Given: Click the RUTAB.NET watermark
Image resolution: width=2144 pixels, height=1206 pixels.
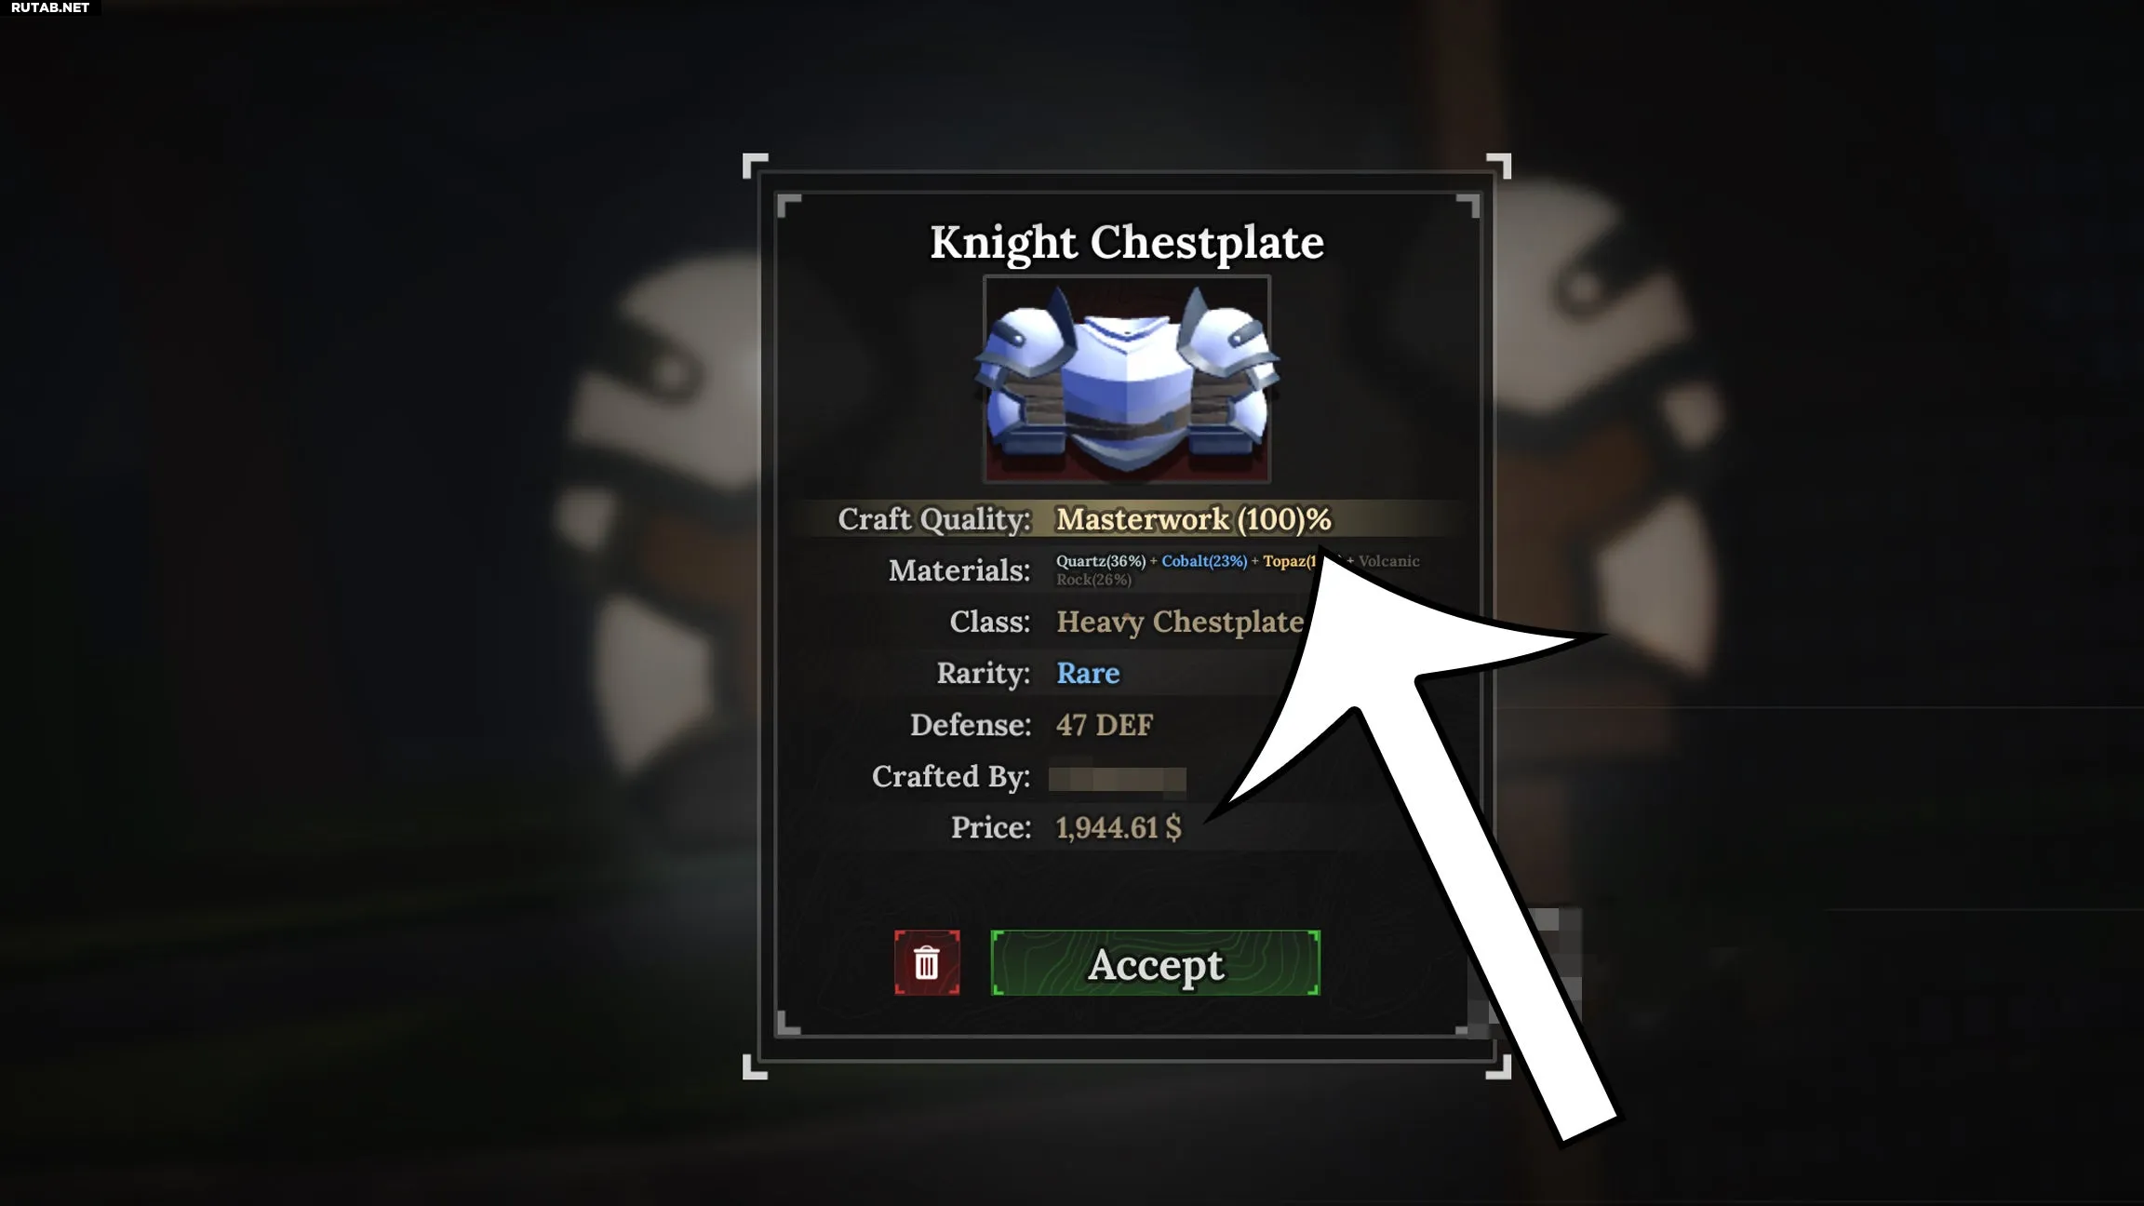Looking at the screenshot, I should tap(50, 7).
